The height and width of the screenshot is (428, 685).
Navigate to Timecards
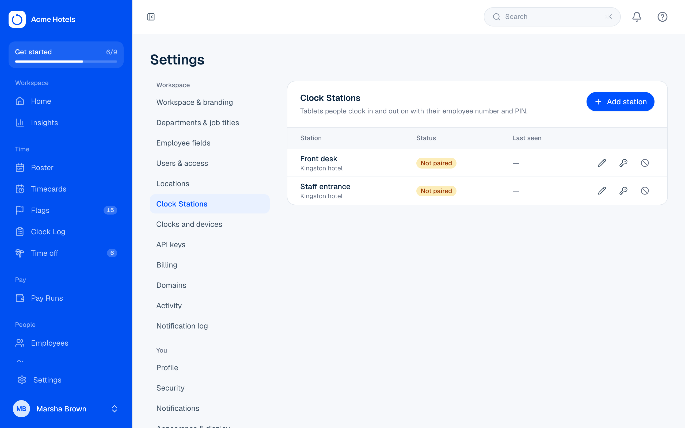pyautogui.click(x=66, y=189)
